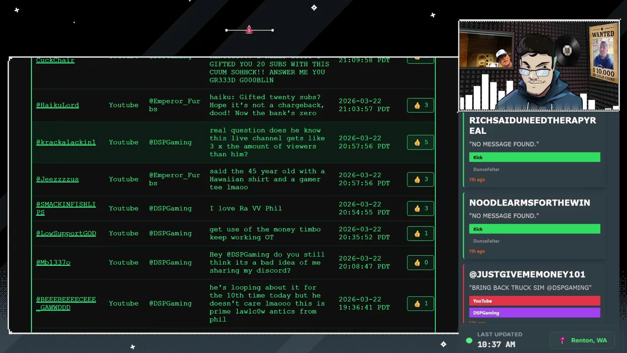Select the Kick tag under NOODLEARMSFORTHEWIN
627x353 pixels.
pos(534,229)
